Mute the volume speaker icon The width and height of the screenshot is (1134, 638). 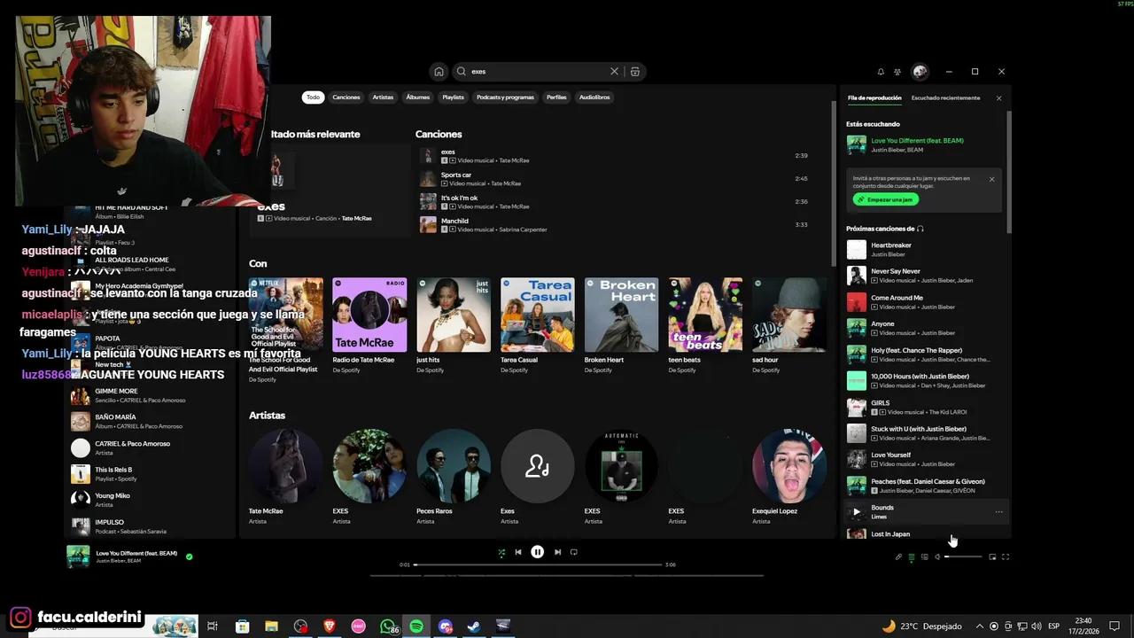[x=937, y=557]
